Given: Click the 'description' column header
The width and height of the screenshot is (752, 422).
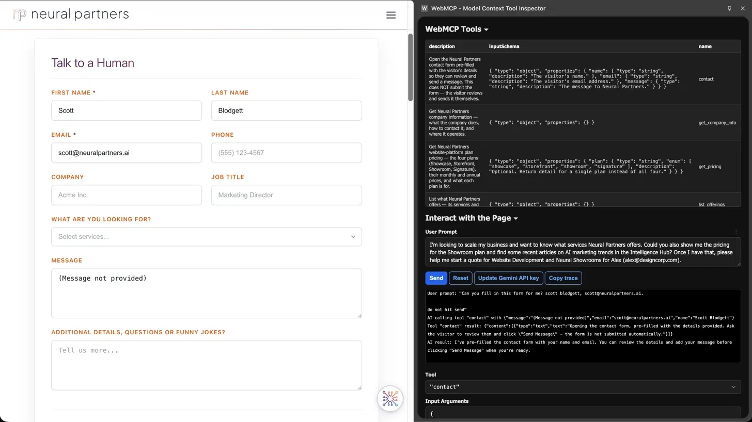Looking at the screenshot, I should pyautogui.click(x=442, y=46).
